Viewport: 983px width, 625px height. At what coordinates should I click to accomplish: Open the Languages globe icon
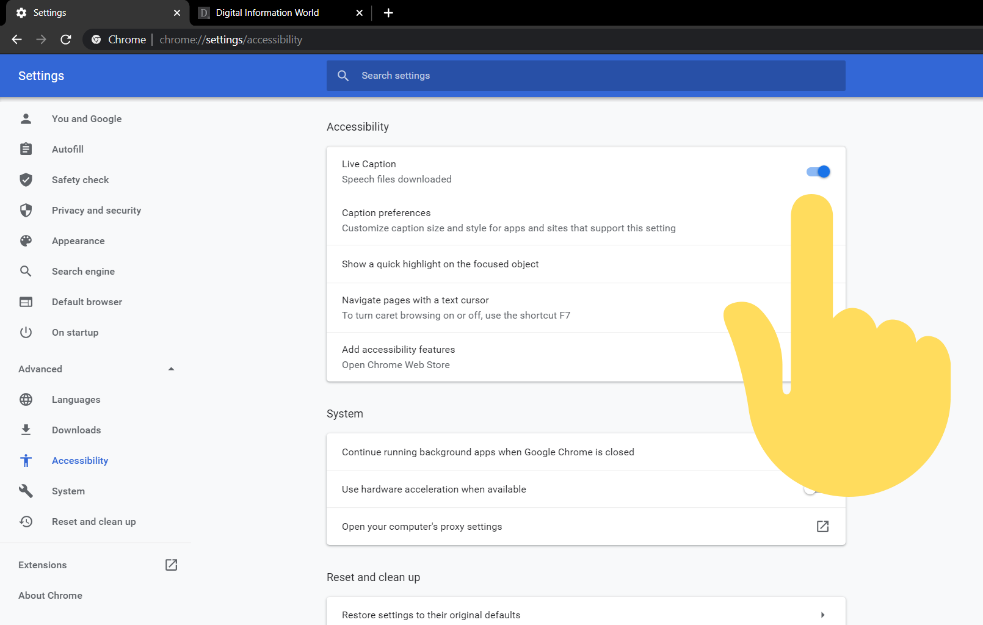(x=26, y=399)
